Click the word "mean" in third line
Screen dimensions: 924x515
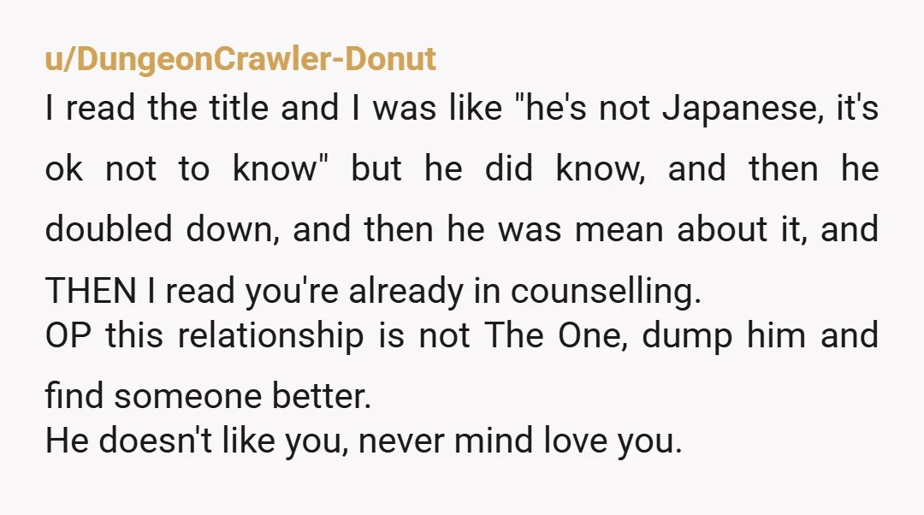(x=619, y=230)
